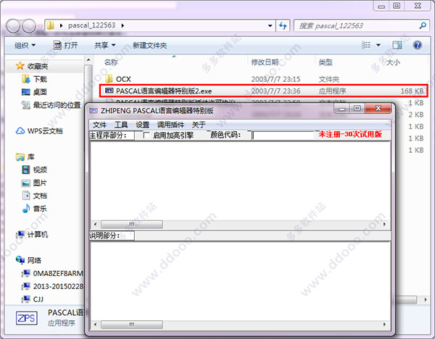Screen dimensions: 435x339
Task: Expand the chevron after pascal_122563 in address bar
Action: click(x=123, y=25)
